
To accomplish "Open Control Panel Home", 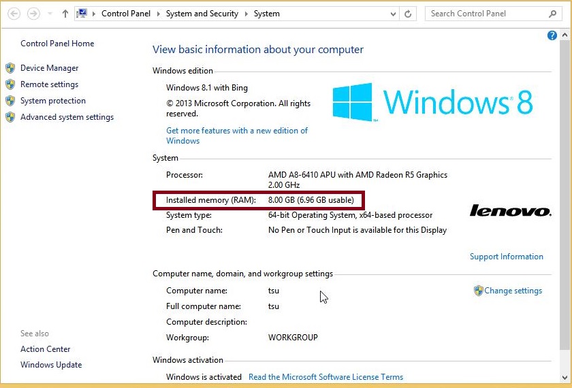I will (x=57, y=44).
